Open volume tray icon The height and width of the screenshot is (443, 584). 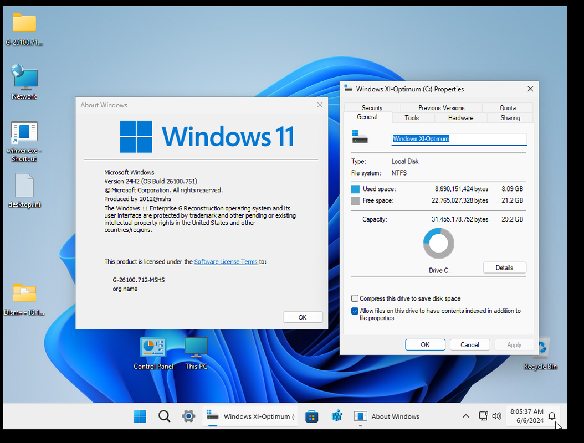coord(496,416)
